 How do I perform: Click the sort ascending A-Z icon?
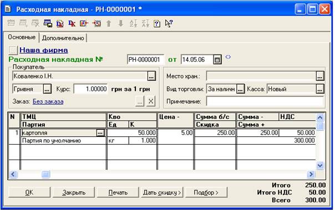134,23
